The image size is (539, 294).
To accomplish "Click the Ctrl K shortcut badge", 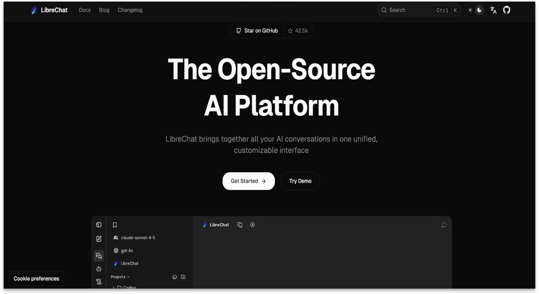I will click(x=446, y=10).
